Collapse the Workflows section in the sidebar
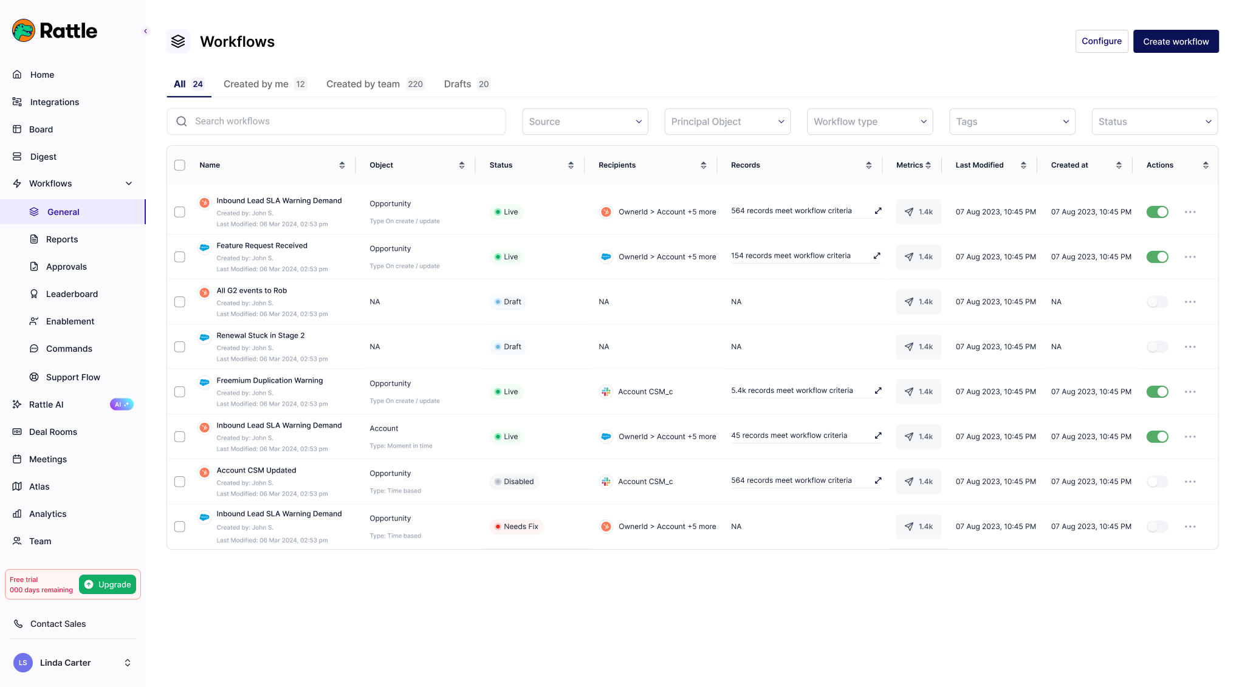The width and height of the screenshot is (1239, 687). [x=128, y=183]
